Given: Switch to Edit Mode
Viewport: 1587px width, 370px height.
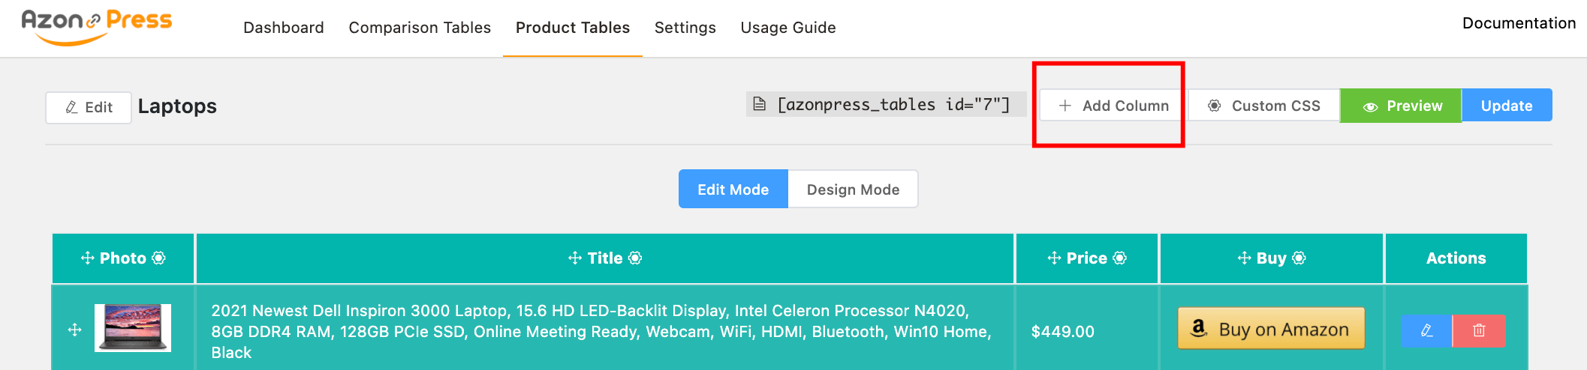Looking at the screenshot, I should pos(733,189).
